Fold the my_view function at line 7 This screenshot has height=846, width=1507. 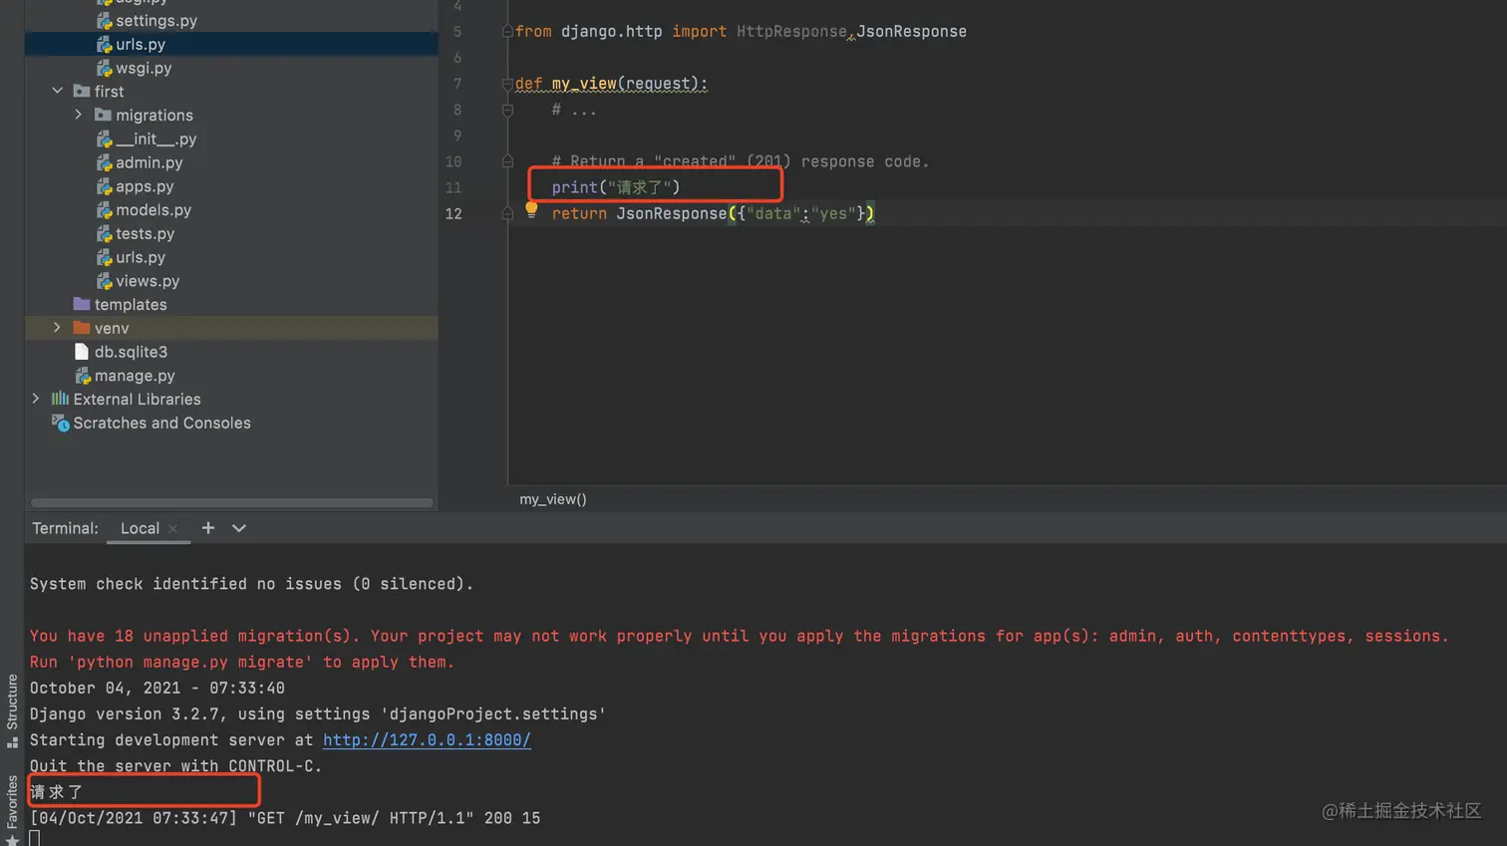click(507, 84)
